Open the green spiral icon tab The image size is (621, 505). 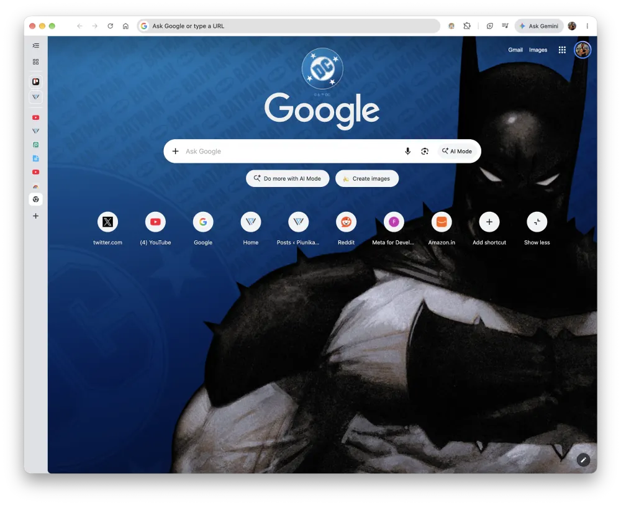click(x=35, y=145)
